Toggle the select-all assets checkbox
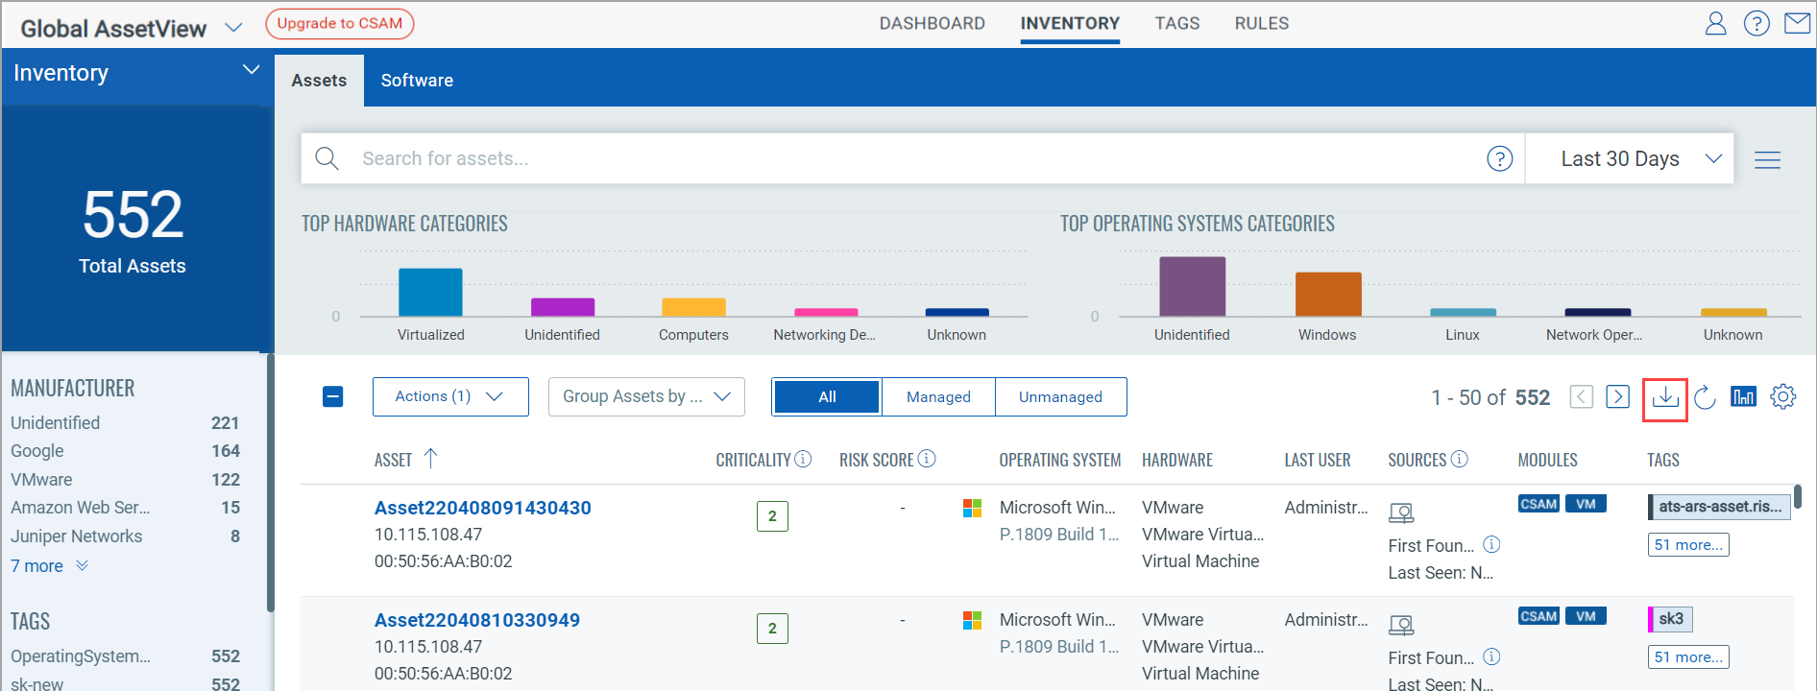 pos(333,396)
